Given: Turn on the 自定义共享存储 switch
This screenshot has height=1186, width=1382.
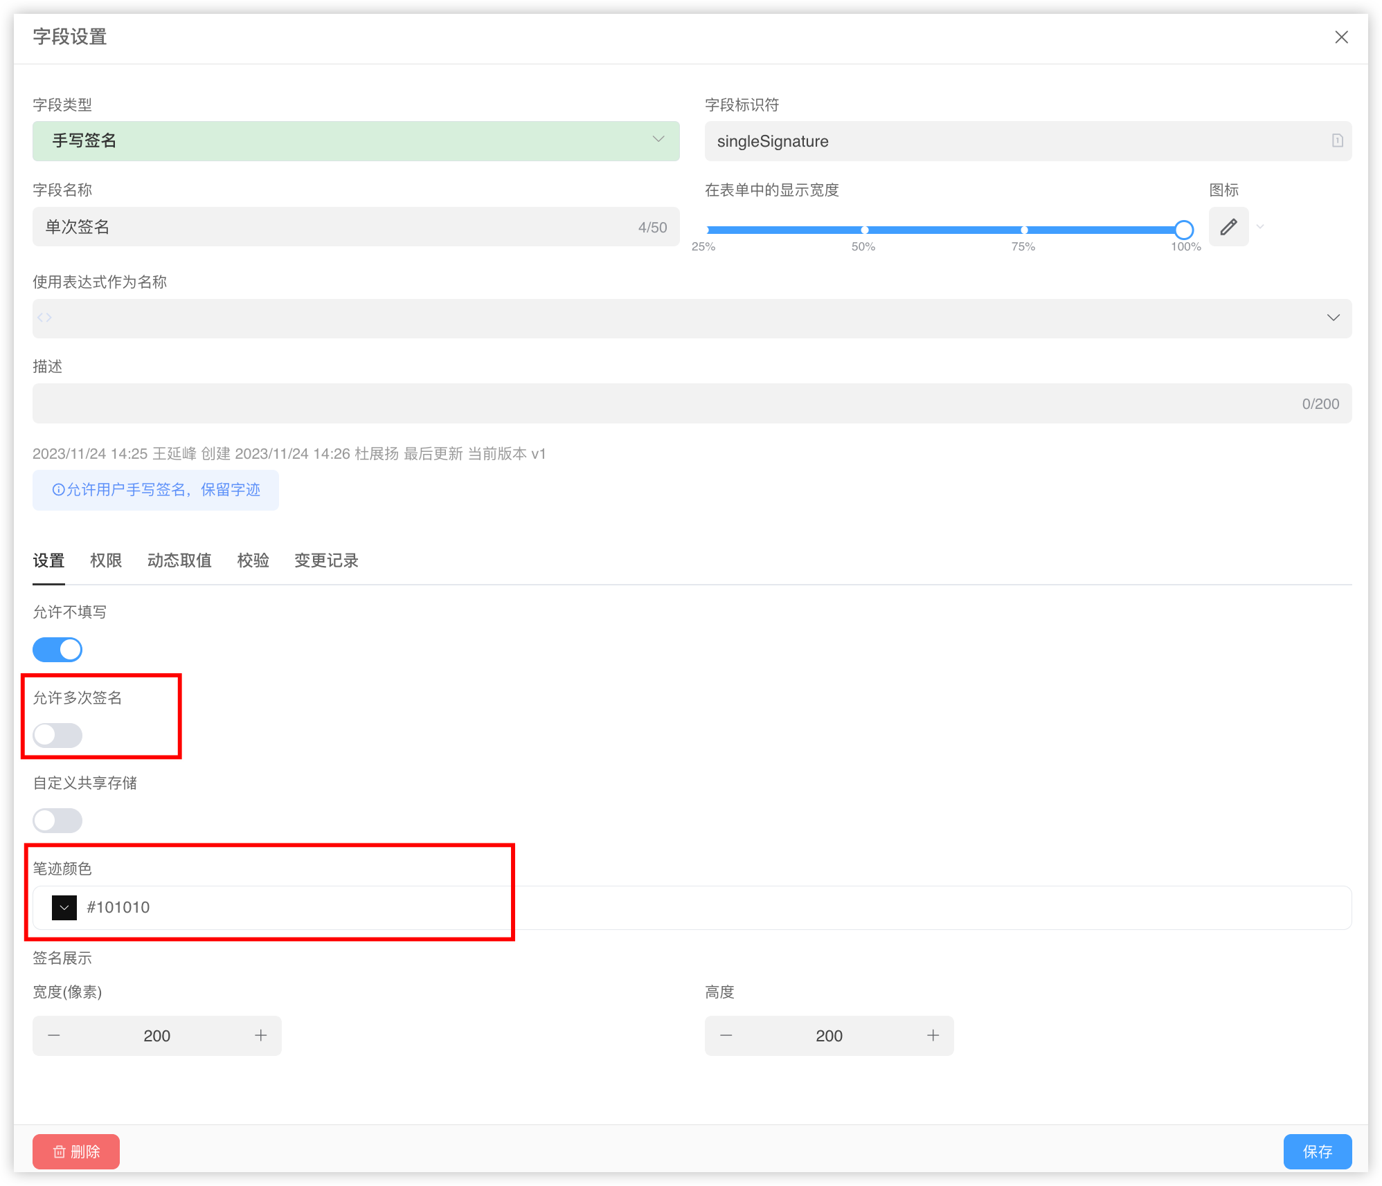Looking at the screenshot, I should (x=57, y=821).
